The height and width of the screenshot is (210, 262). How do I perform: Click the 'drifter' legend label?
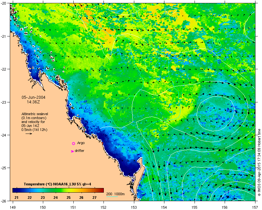point(79,151)
